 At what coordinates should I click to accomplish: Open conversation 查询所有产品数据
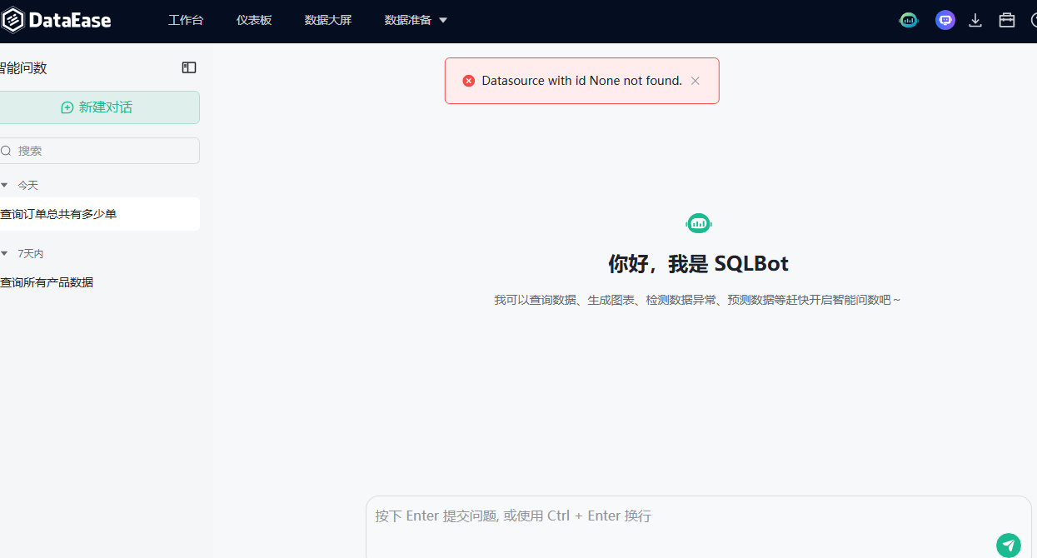47,282
